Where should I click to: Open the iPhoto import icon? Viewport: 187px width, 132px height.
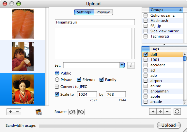(39, 112)
